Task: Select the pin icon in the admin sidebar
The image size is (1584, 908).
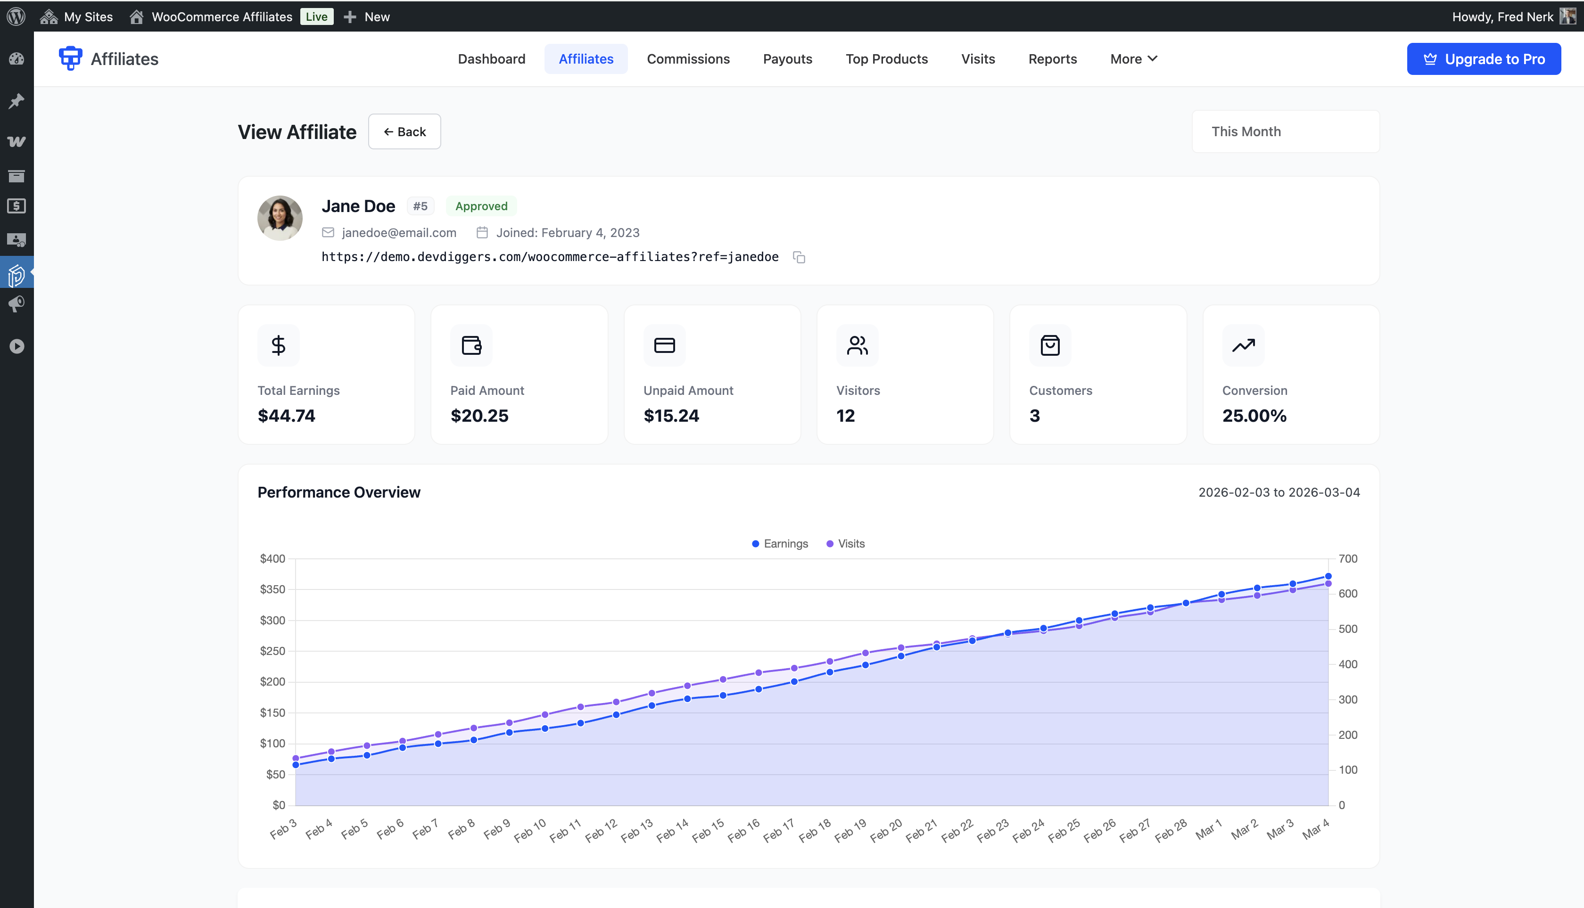Action: pyautogui.click(x=17, y=100)
